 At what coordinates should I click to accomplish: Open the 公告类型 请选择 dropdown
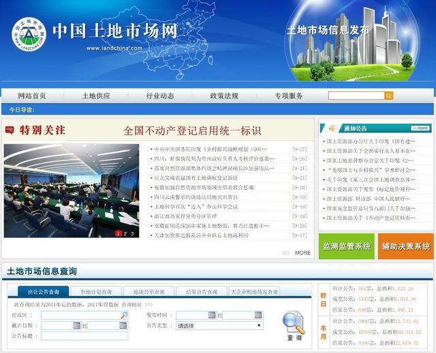click(x=219, y=326)
